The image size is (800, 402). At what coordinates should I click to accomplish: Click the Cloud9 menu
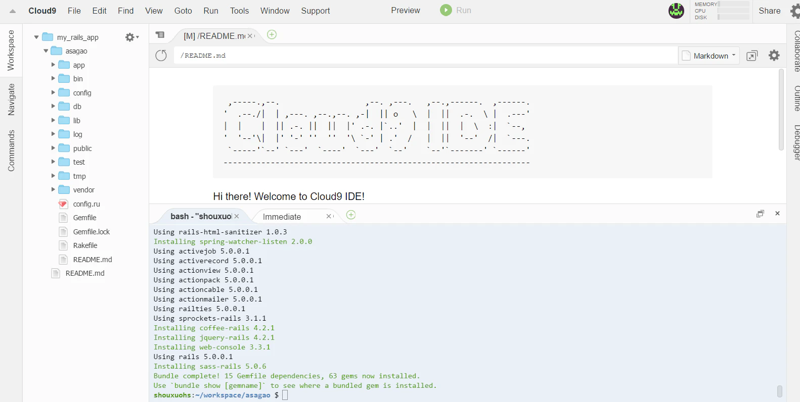click(x=42, y=11)
